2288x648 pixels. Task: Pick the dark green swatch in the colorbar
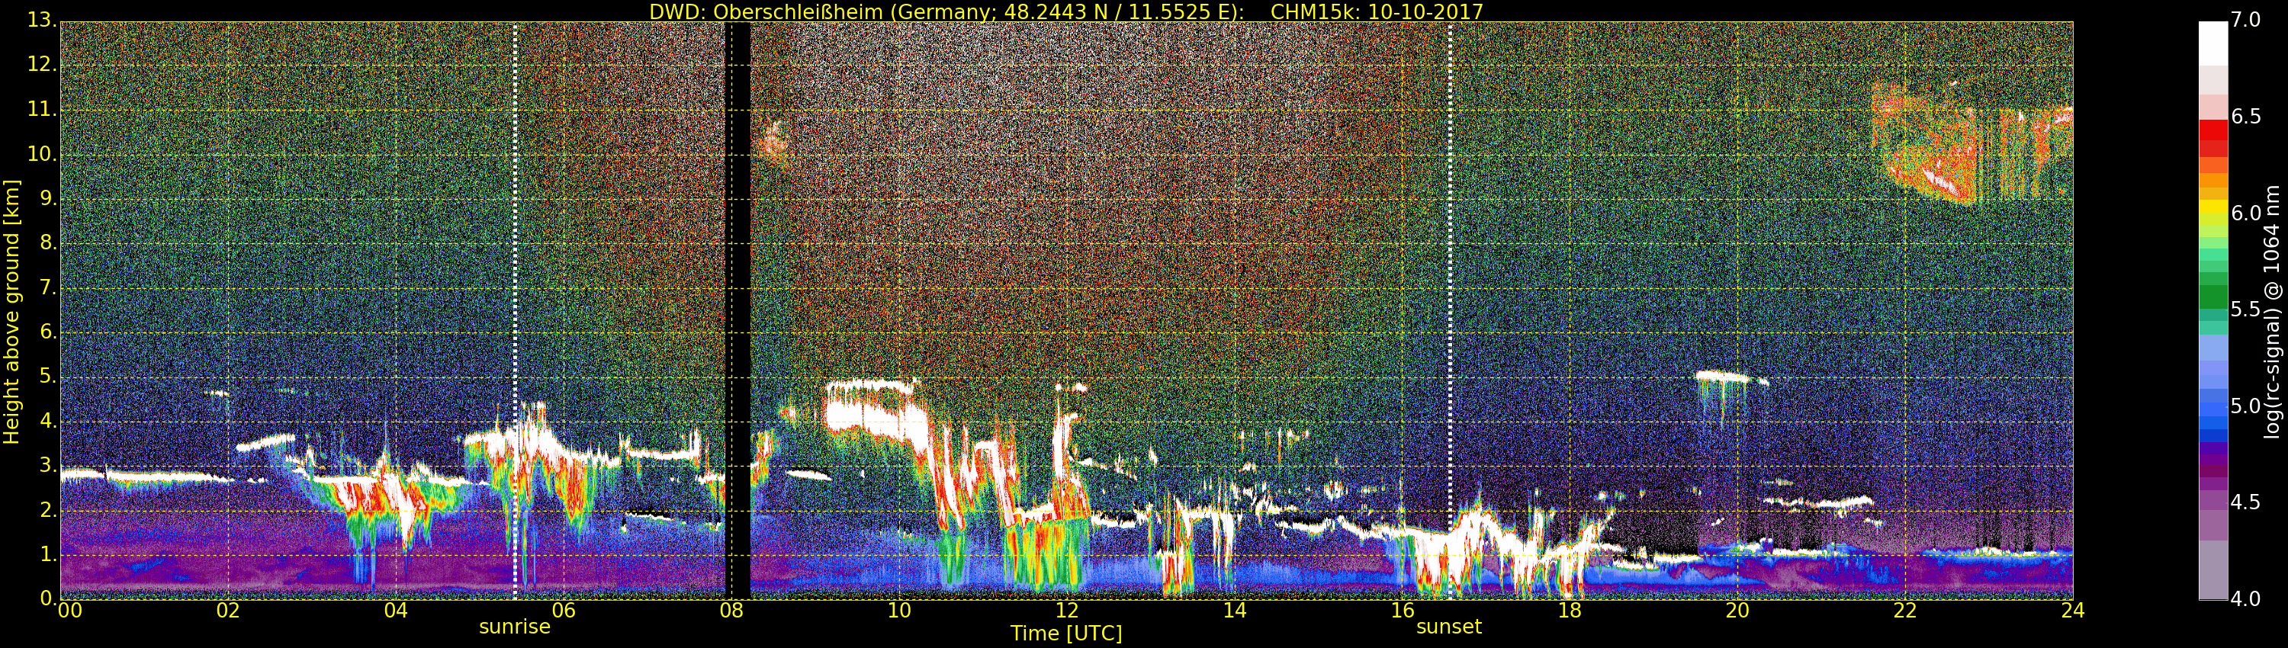[2212, 296]
